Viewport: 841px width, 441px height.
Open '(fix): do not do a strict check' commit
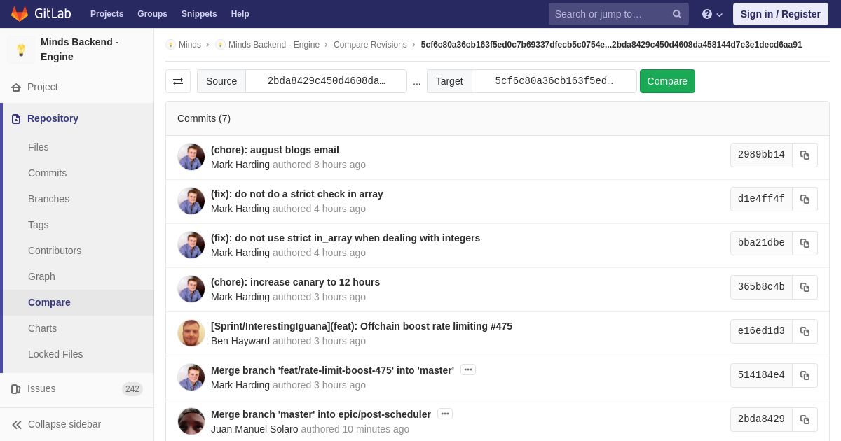(297, 194)
